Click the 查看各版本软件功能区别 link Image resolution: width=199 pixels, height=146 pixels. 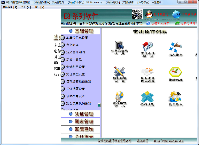(x=126, y=24)
